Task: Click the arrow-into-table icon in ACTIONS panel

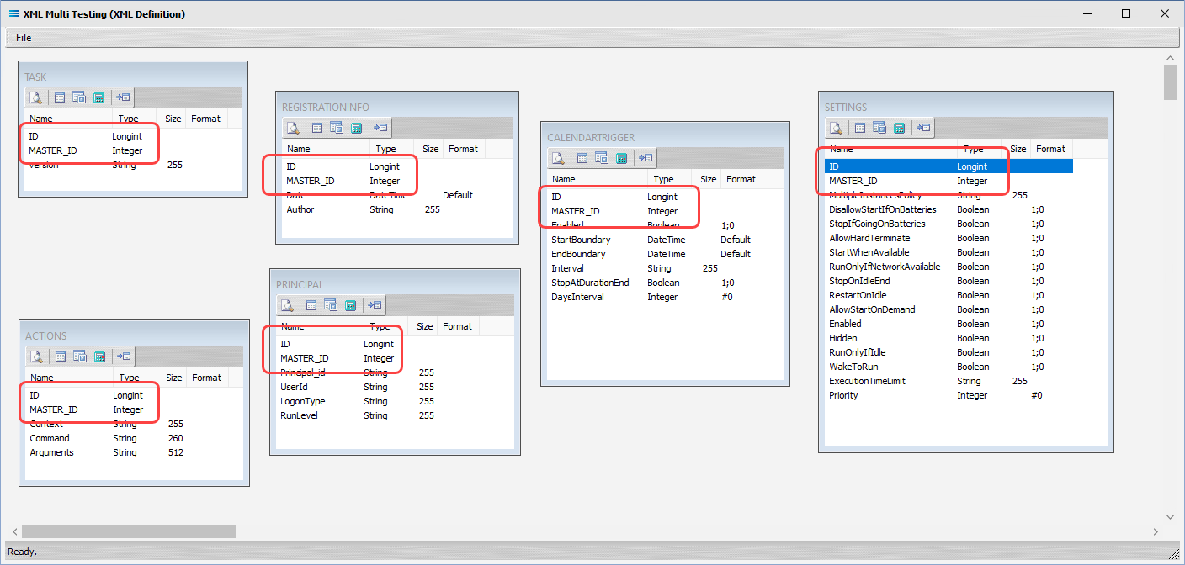Action: (124, 356)
